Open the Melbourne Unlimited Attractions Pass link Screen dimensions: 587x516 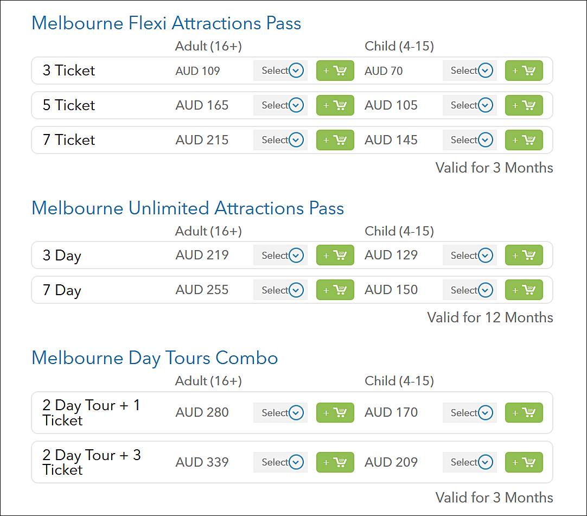[188, 208]
